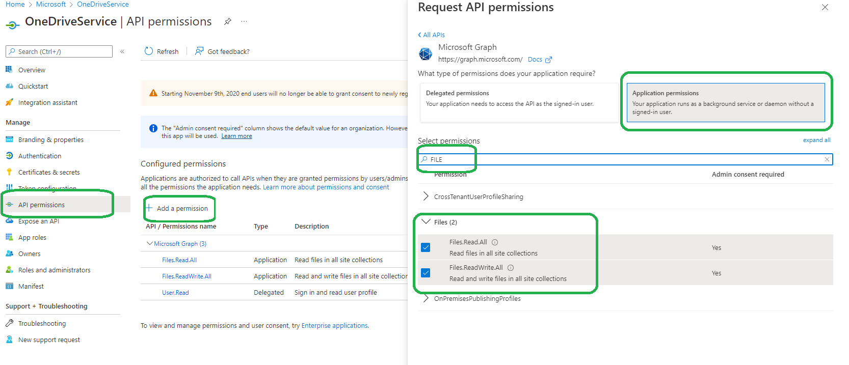Expand the OnPremisesPublishingProfiles group
The height and width of the screenshot is (365, 849).
click(426, 298)
